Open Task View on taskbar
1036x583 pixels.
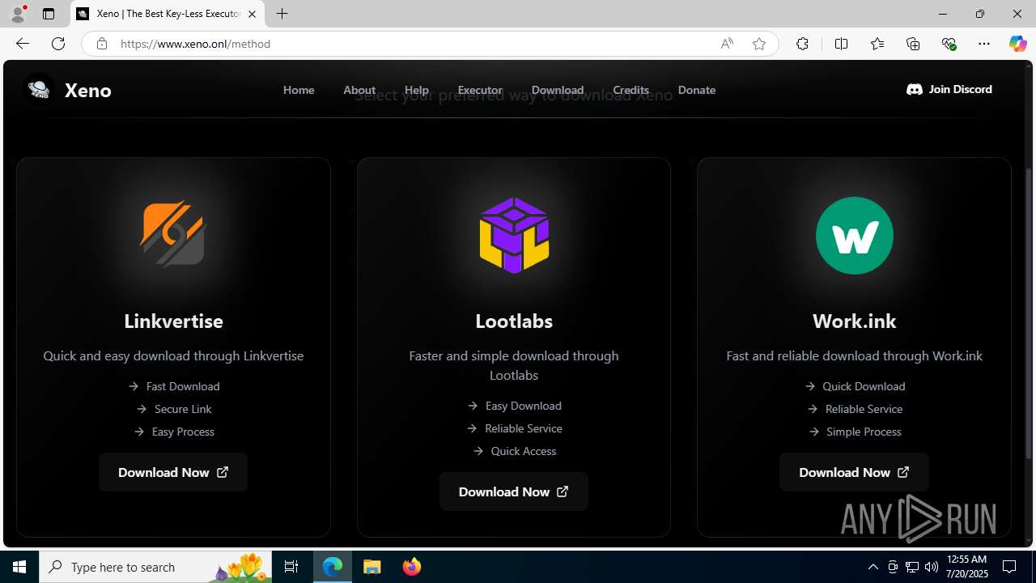tap(291, 567)
